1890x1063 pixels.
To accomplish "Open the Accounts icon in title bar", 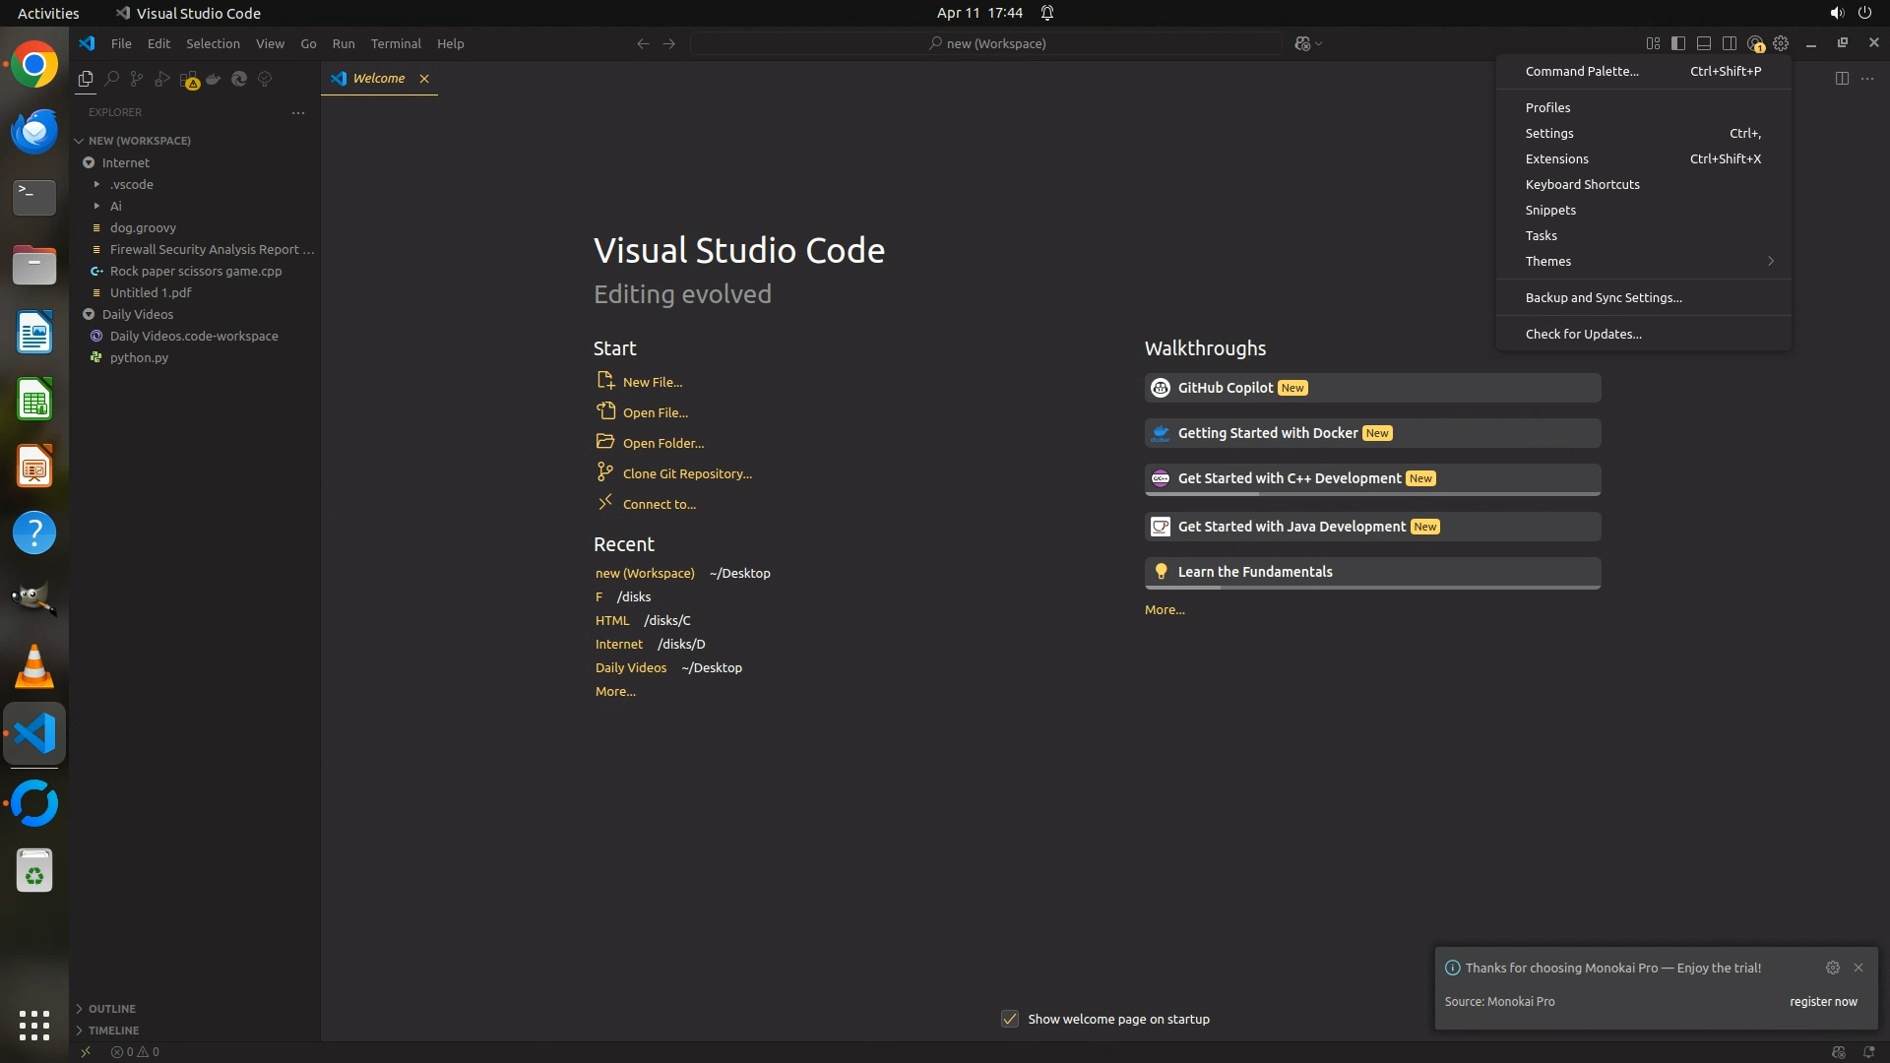I will coord(1755,43).
